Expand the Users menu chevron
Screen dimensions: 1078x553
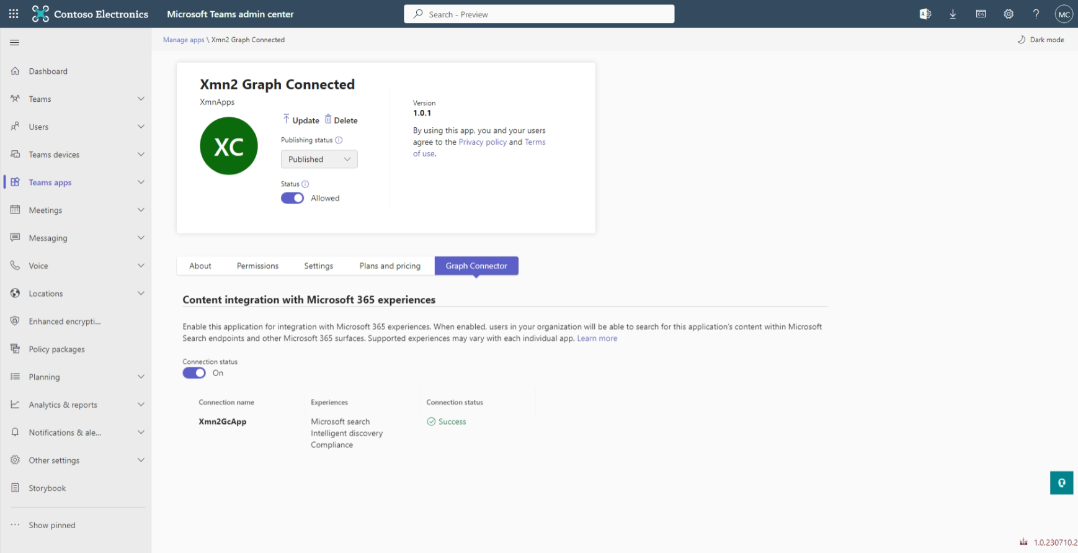click(141, 127)
